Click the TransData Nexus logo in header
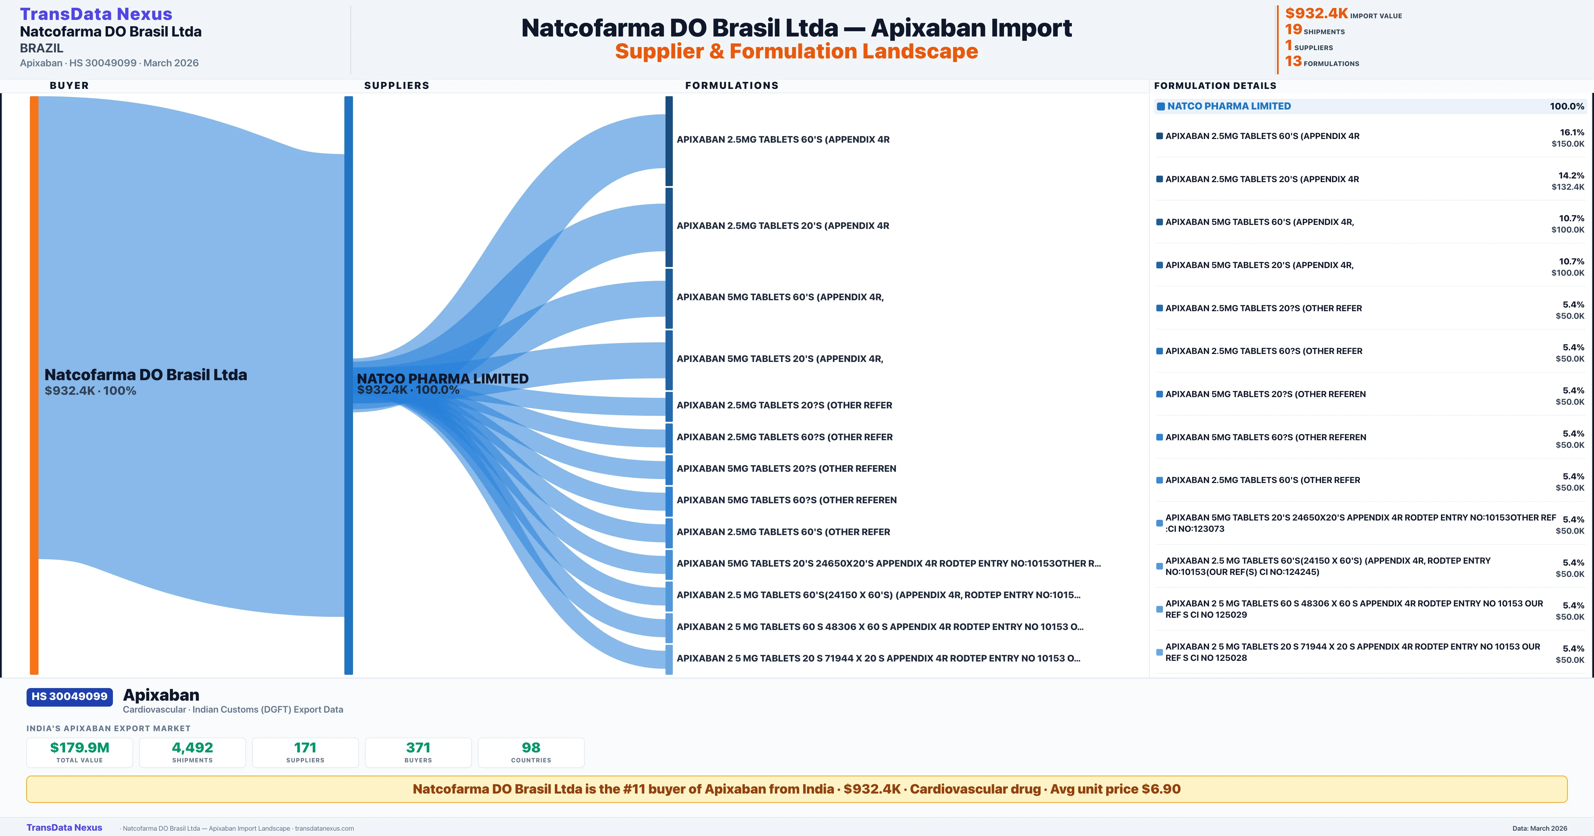This screenshot has height=836, width=1594. pyautogui.click(x=96, y=14)
